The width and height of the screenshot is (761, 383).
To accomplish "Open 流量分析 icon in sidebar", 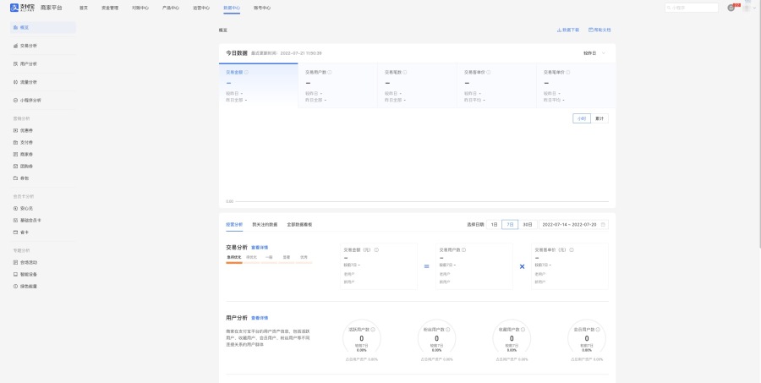I will (15, 82).
